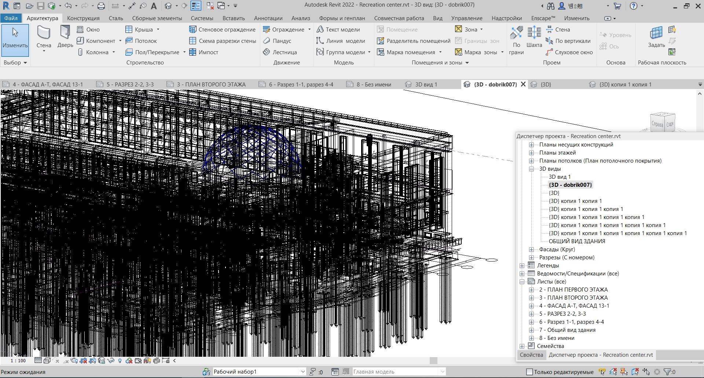704x378 pixels.
Task: Open the Крыша (Roof) dropdown arrow
Action: pyautogui.click(x=158, y=29)
